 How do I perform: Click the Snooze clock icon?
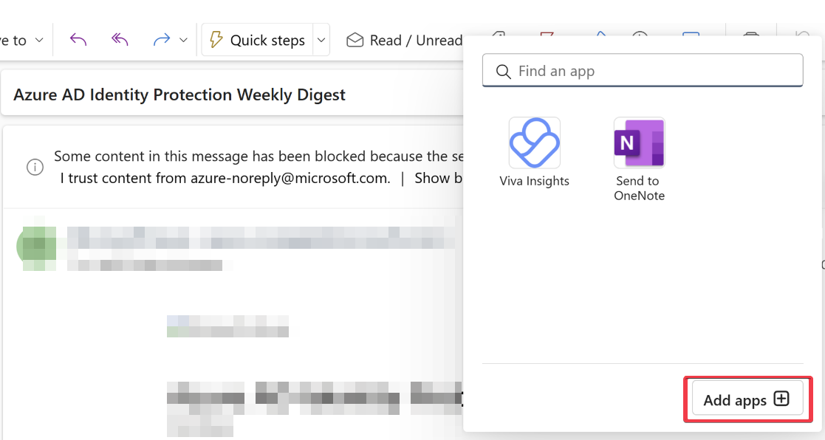tap(640, 37)
